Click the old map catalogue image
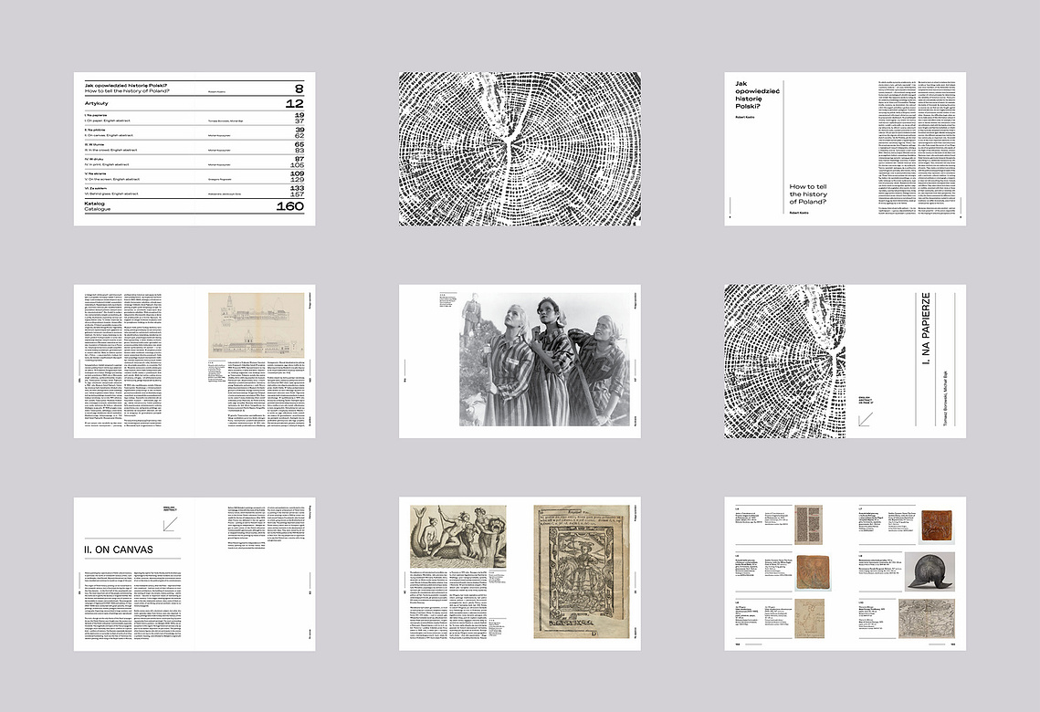Image resolution: width=1040 pixels, height=712 pixels. [x=928, y=618]
